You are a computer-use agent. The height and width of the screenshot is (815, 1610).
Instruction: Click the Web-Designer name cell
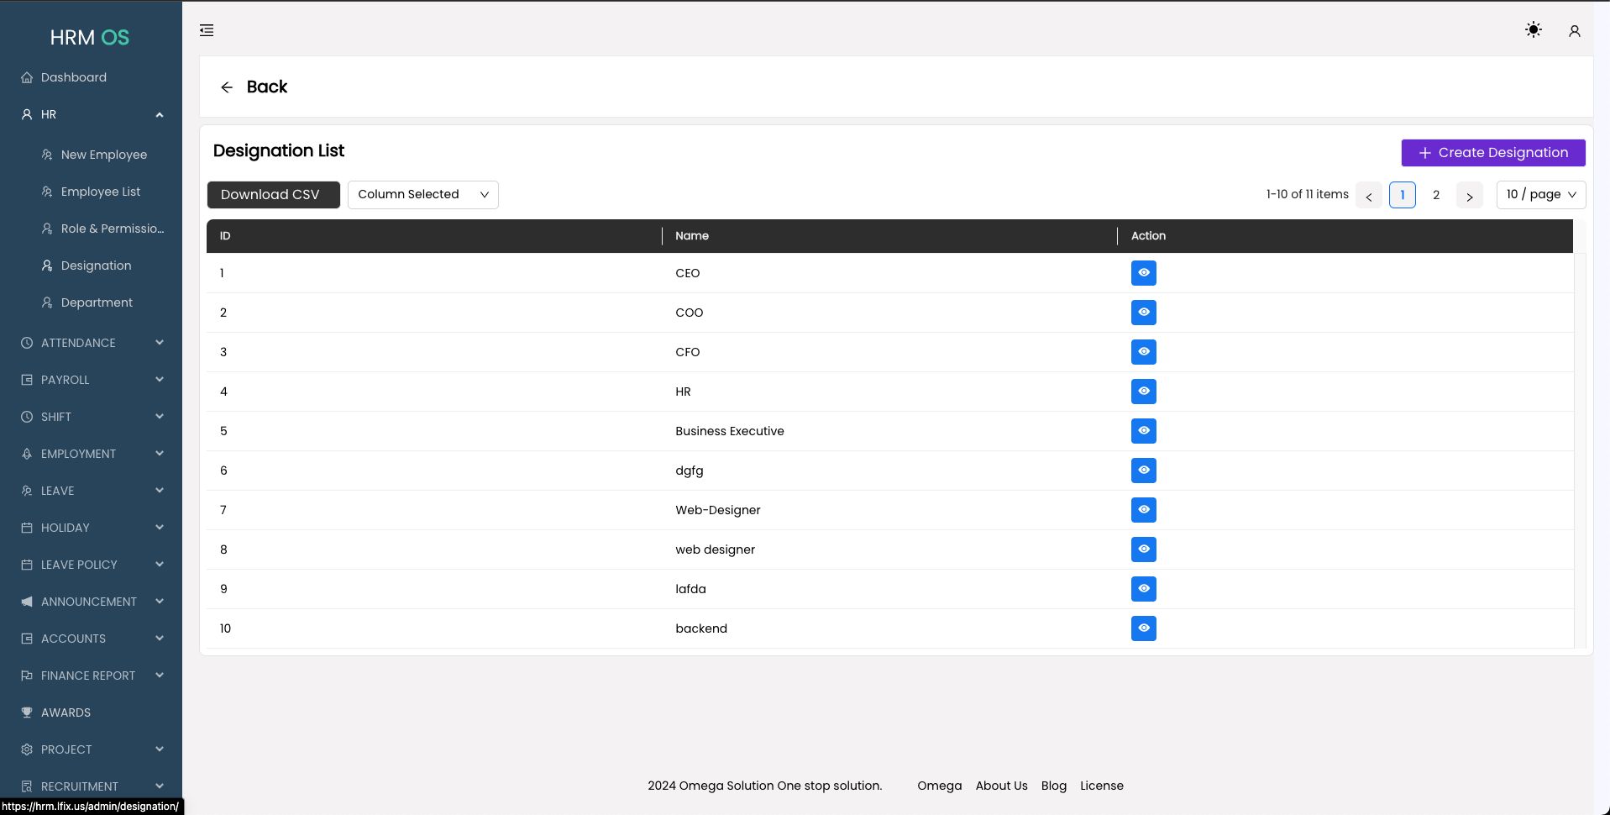[718, 510]
